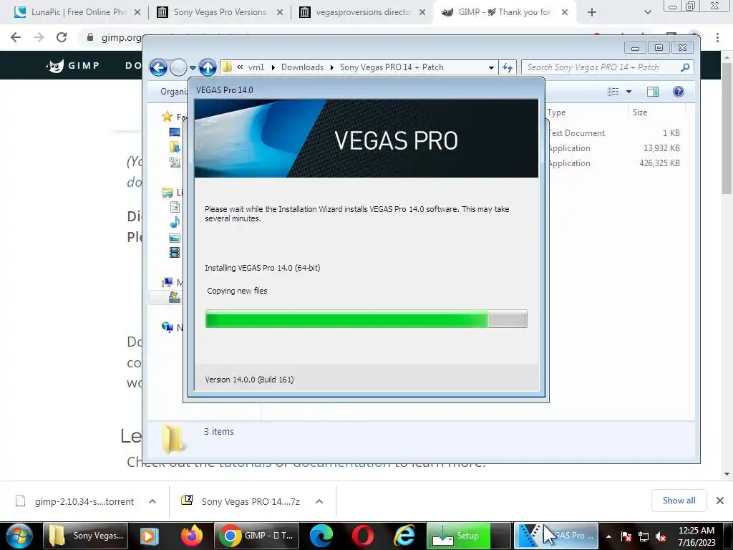
Task: Show all downloads
Action: pos(679,501)
